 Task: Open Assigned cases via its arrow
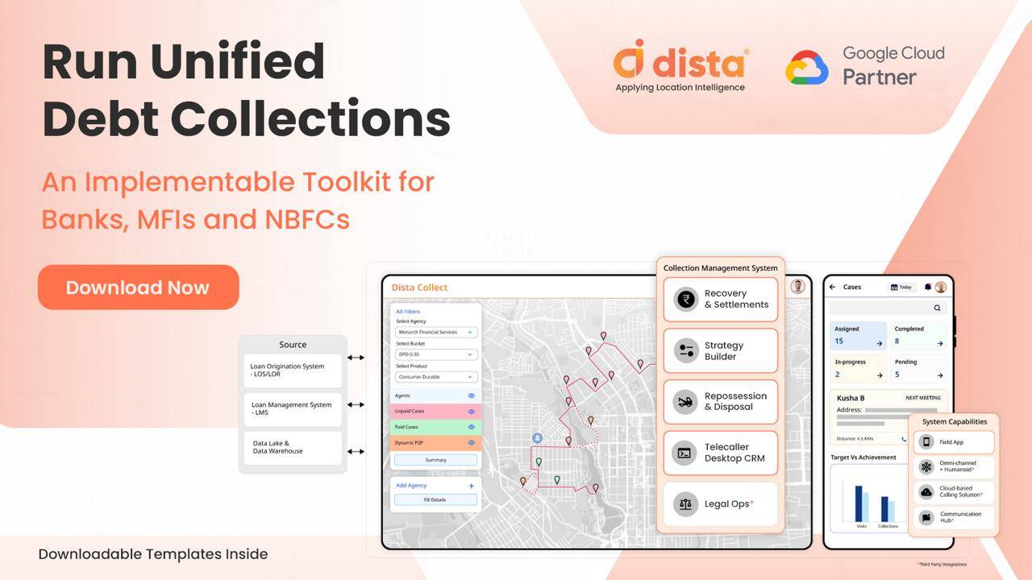click(x=880, y=343)
